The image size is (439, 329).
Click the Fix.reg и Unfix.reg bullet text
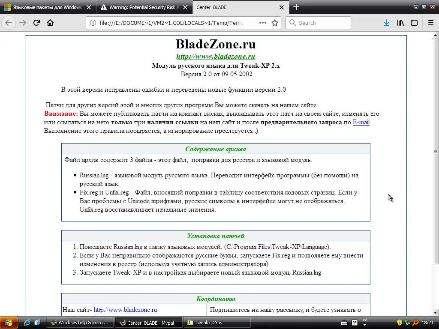(x=218, y=201)
